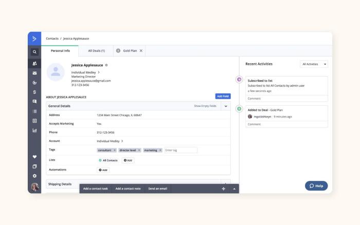Screen dimensions: 360x225
Task: Open the Reports bar chart sidebar icon
Action: (34, 130)
